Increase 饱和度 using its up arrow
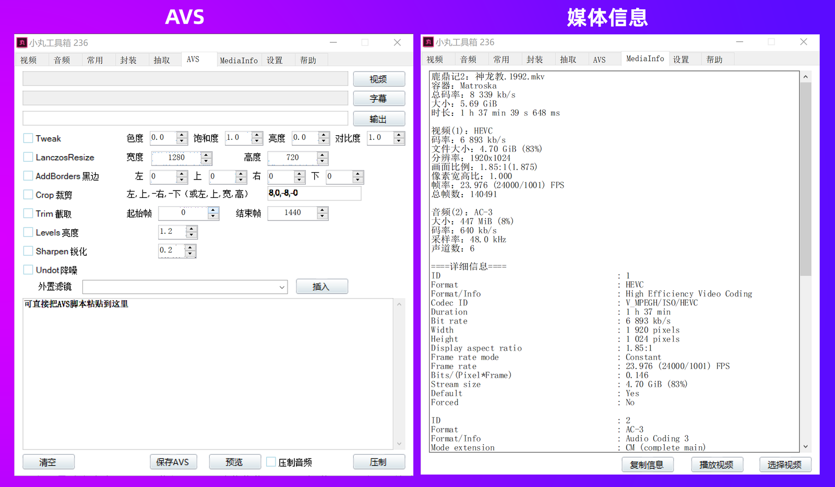Viewport: 835px width, 487px height. pos(257,135)
